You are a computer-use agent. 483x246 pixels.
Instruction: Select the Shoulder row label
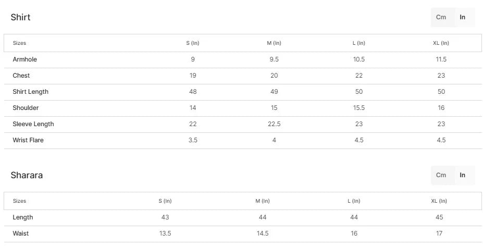tap(26, 108)
